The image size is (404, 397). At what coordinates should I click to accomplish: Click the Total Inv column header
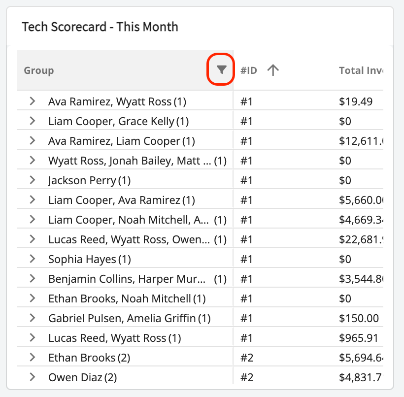click(361, 70)
